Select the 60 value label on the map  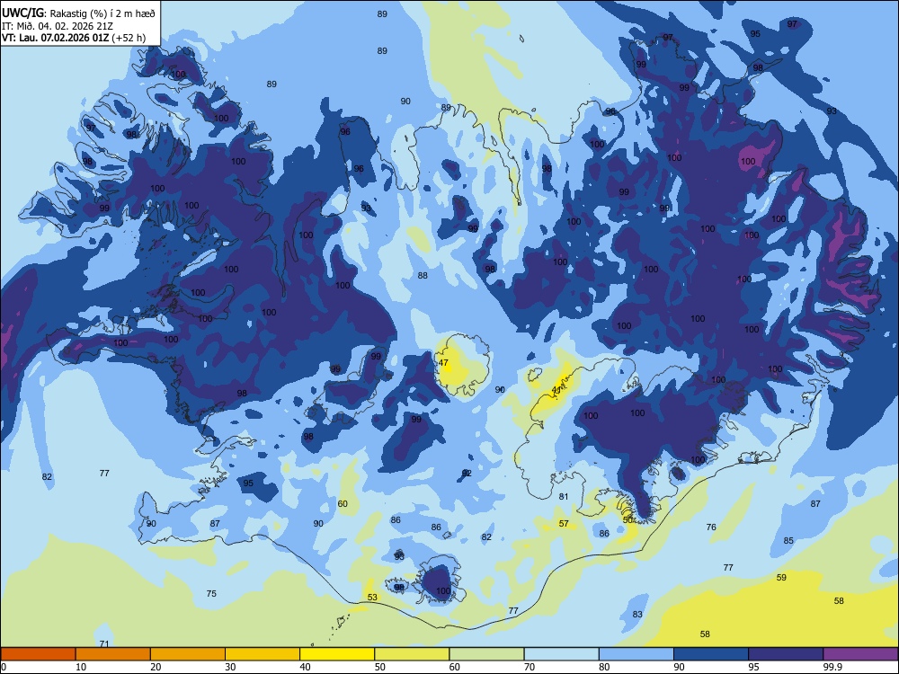(343, 504)
